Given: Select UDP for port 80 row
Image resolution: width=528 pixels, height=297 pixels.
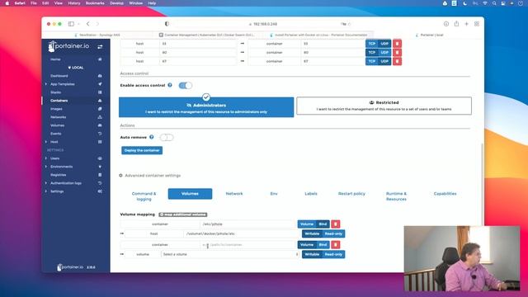Looking at the screenshot, I should coord(384,52).
